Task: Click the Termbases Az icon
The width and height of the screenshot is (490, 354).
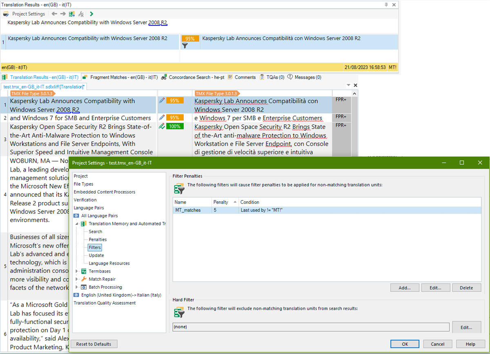Action: [x=84, y=271]
